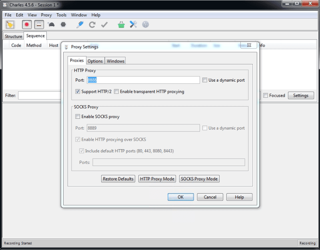
Task: Toggle Enable HTTP proxying over SOCKS
Action: pos(78,139)
